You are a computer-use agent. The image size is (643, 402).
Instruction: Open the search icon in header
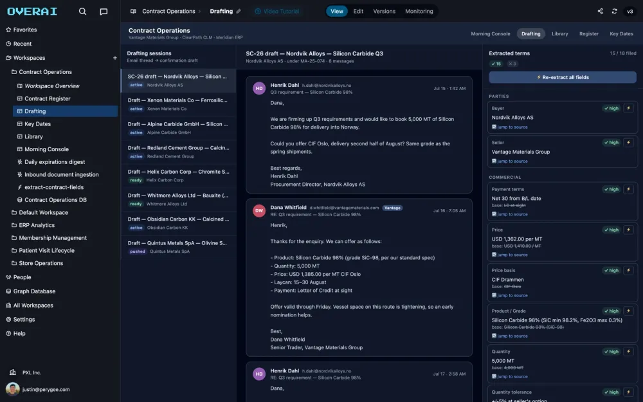tap(82, 12)
